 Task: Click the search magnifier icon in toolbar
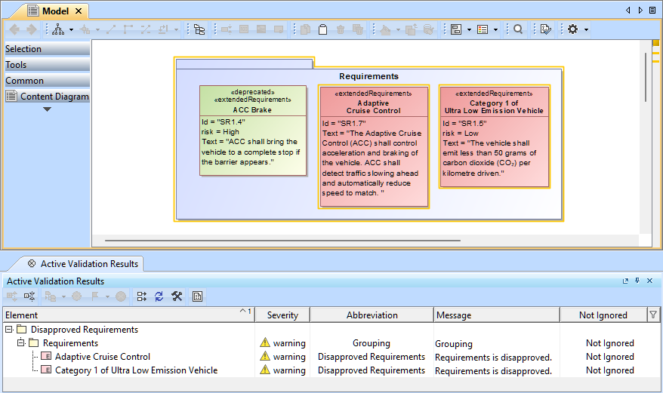point(518,29)
